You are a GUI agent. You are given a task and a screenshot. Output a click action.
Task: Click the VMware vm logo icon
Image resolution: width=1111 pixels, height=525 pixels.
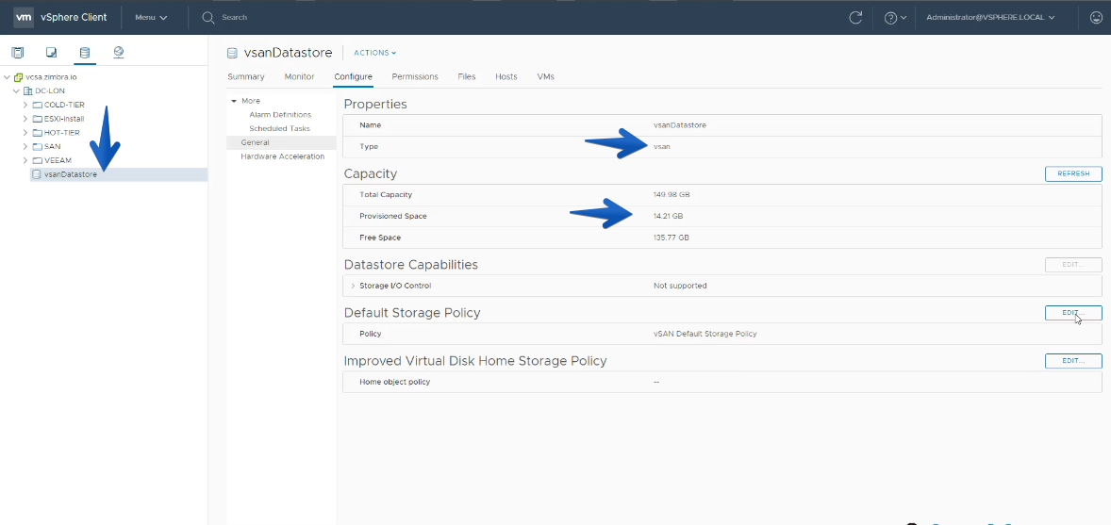point(24,17)
